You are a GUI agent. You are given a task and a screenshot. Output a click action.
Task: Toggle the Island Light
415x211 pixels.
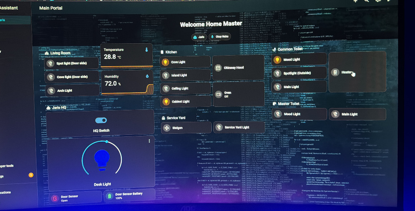tap(185, 75)
